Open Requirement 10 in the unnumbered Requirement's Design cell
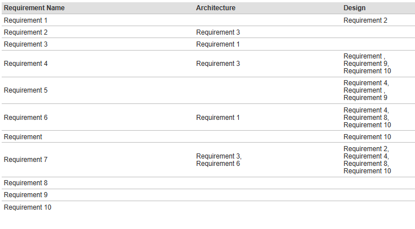The width and height of the screenshot is (415, 229). [367, 137]
